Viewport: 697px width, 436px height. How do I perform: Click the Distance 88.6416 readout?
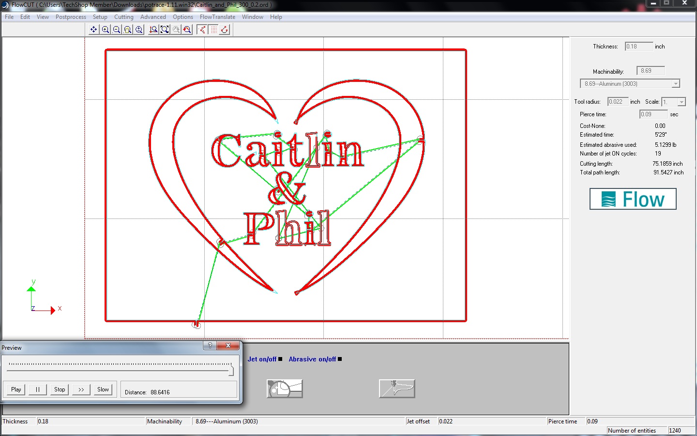[x=147, y=392]
